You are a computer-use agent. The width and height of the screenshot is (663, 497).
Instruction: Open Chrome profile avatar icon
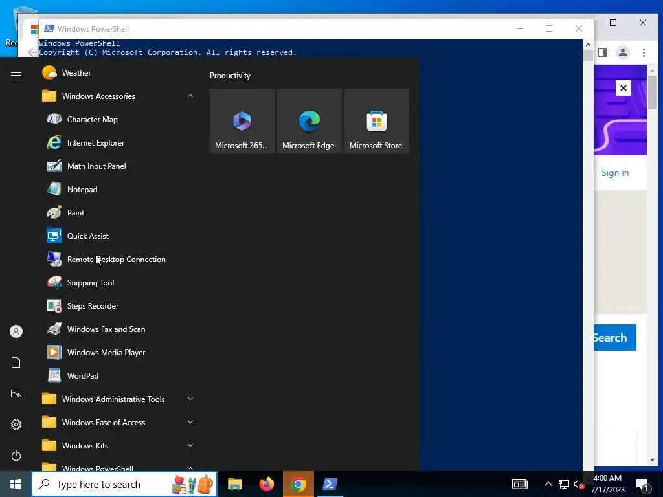pos(622,52)
